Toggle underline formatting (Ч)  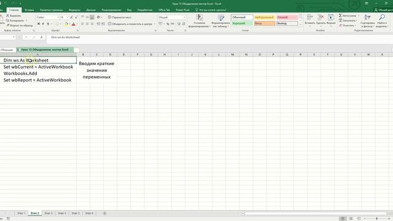click(x=48, y=24)
